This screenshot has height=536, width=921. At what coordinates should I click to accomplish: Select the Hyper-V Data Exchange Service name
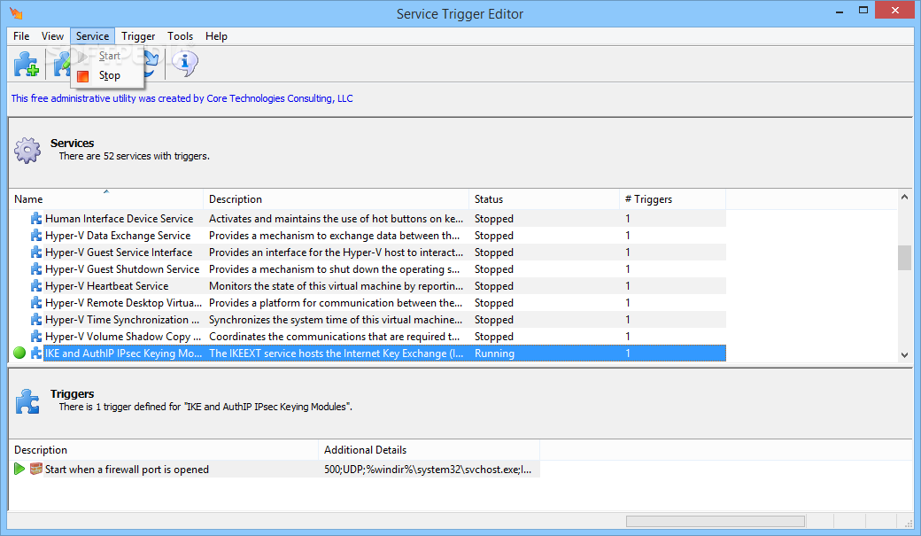118,236
